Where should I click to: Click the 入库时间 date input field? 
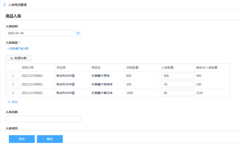click(x=40, y=33)
